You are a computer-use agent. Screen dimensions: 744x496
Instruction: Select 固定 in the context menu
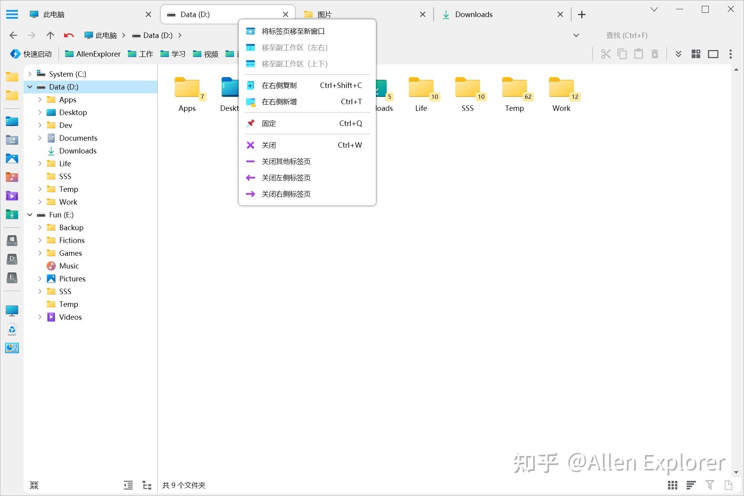point(269,123)
